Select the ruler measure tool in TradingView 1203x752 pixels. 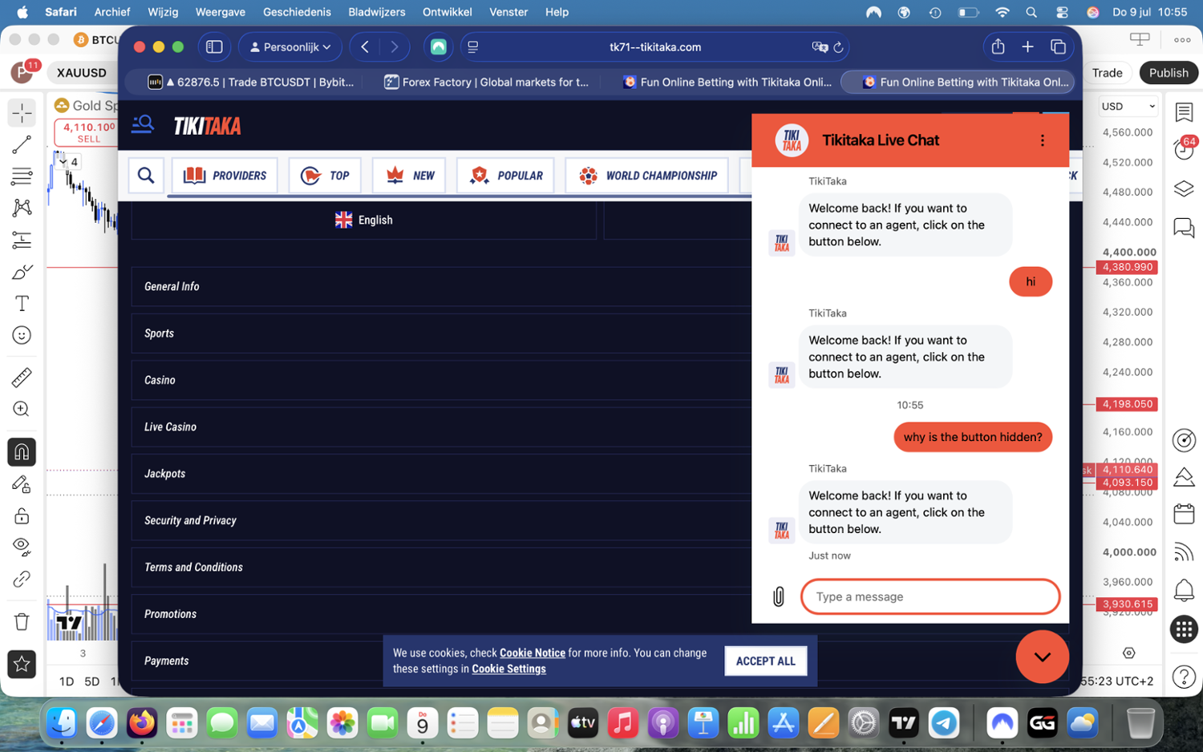(x=22, y=377)
